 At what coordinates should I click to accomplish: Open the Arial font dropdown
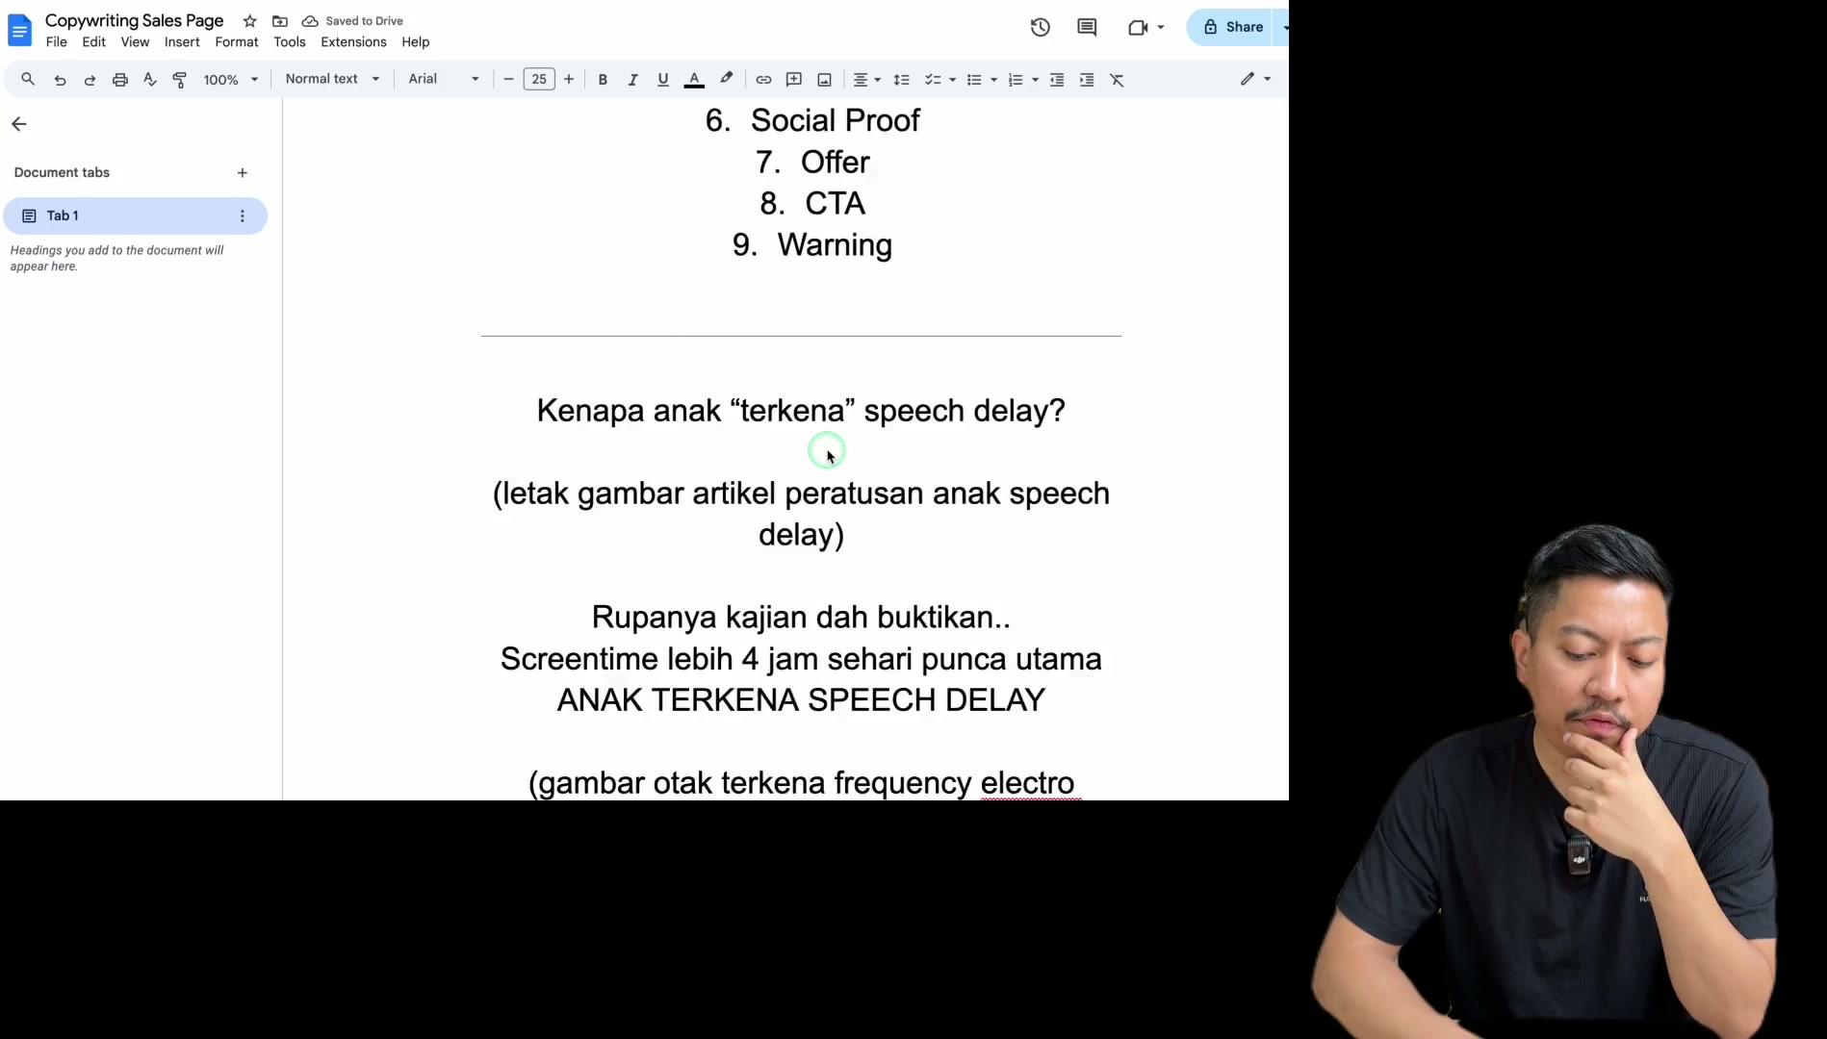pyautogui.click(x=444, y=79)
